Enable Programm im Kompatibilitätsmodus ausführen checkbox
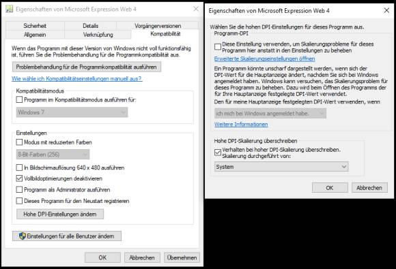396x269 pixels. pyautogui.click(x=19, y=99)
